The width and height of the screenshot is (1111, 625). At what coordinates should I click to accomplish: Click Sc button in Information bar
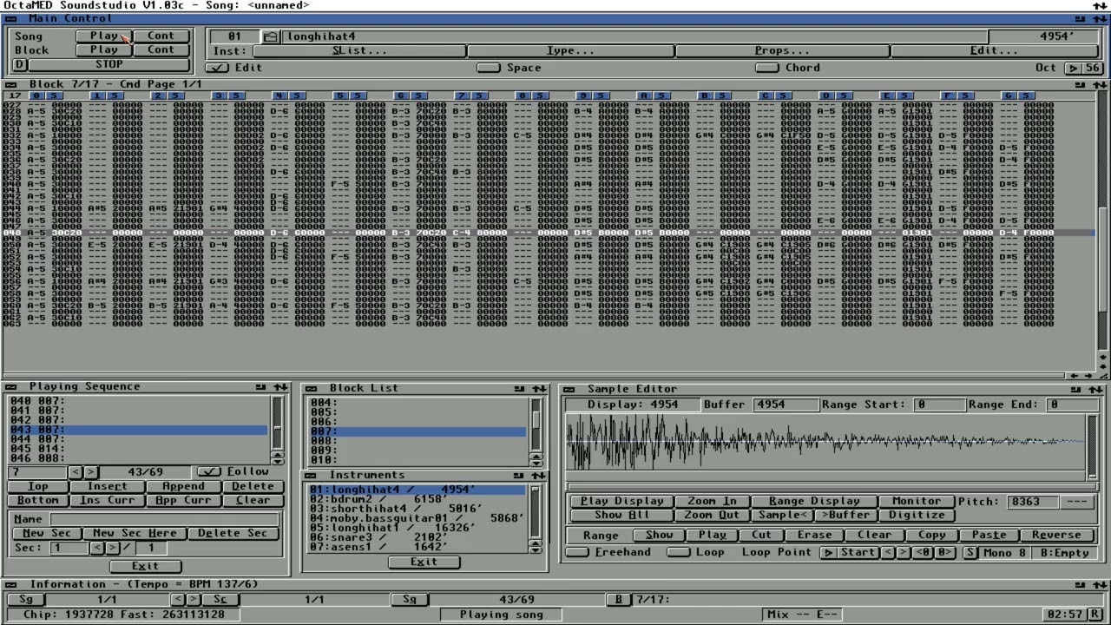[220, 600]
